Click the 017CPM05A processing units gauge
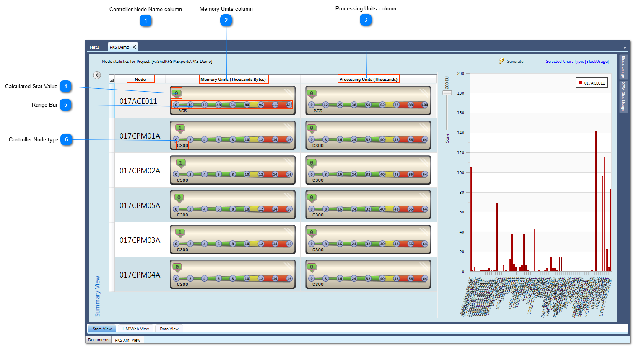Screen dimensions: 634x347 coord(368,205)
